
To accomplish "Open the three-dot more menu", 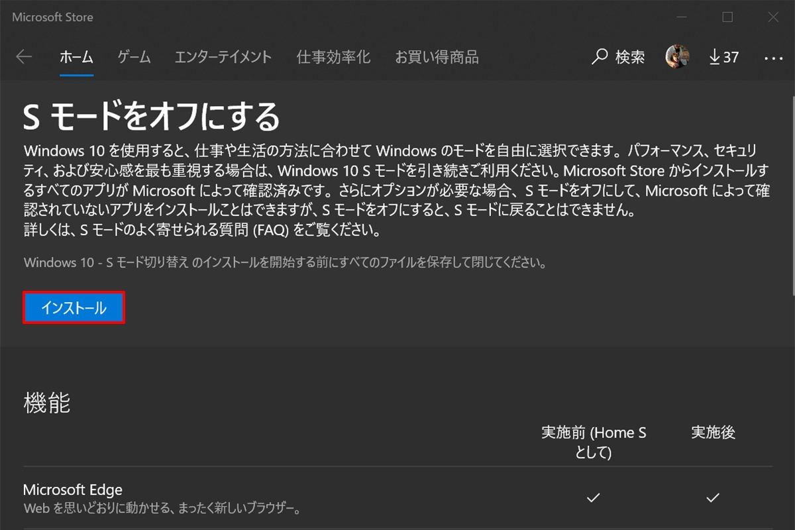I will tap(773, 58).
